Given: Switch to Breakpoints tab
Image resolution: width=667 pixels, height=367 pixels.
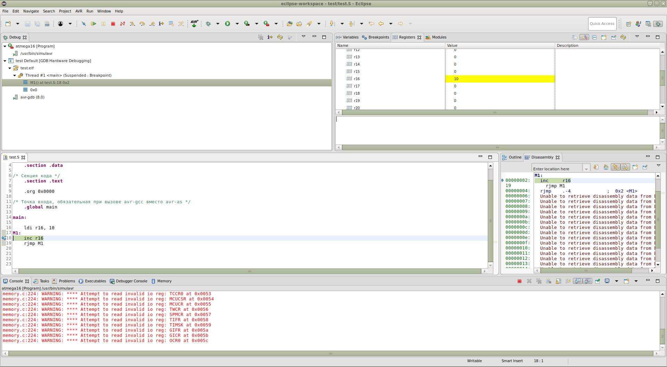Looking at the screenshot, I should [376, 37].
